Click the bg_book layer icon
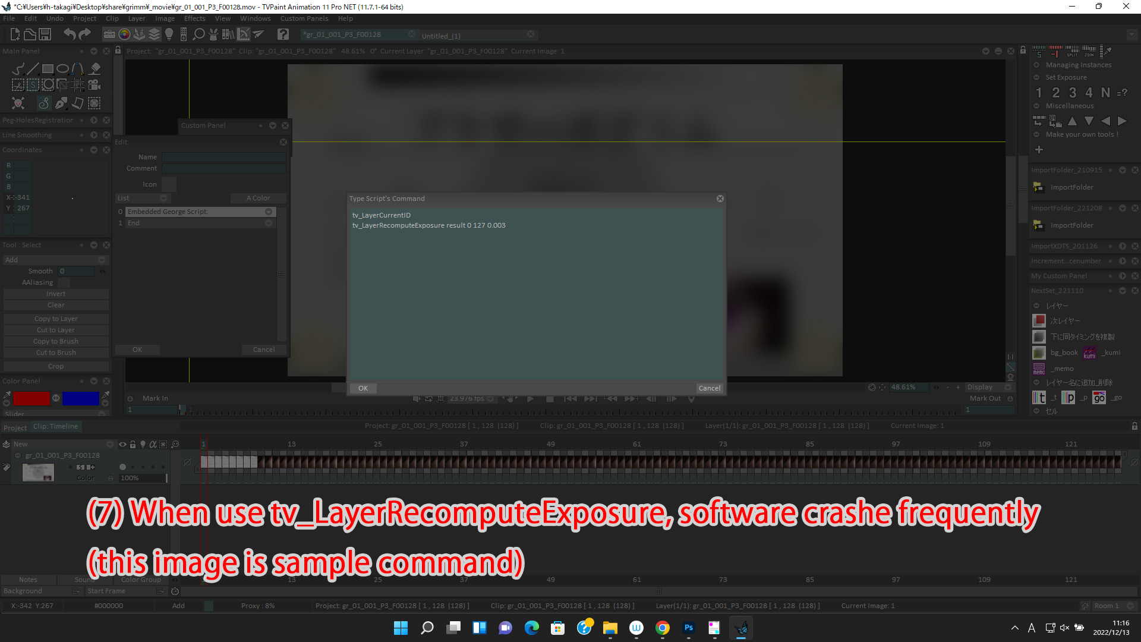 [x=1039, y=353]
